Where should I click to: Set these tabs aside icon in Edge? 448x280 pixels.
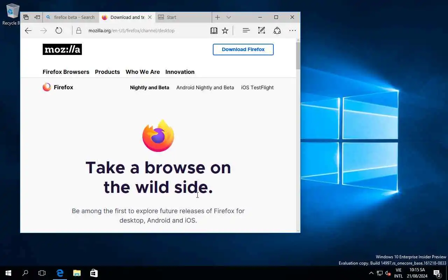pyautogui.click(x=37, y=17)
